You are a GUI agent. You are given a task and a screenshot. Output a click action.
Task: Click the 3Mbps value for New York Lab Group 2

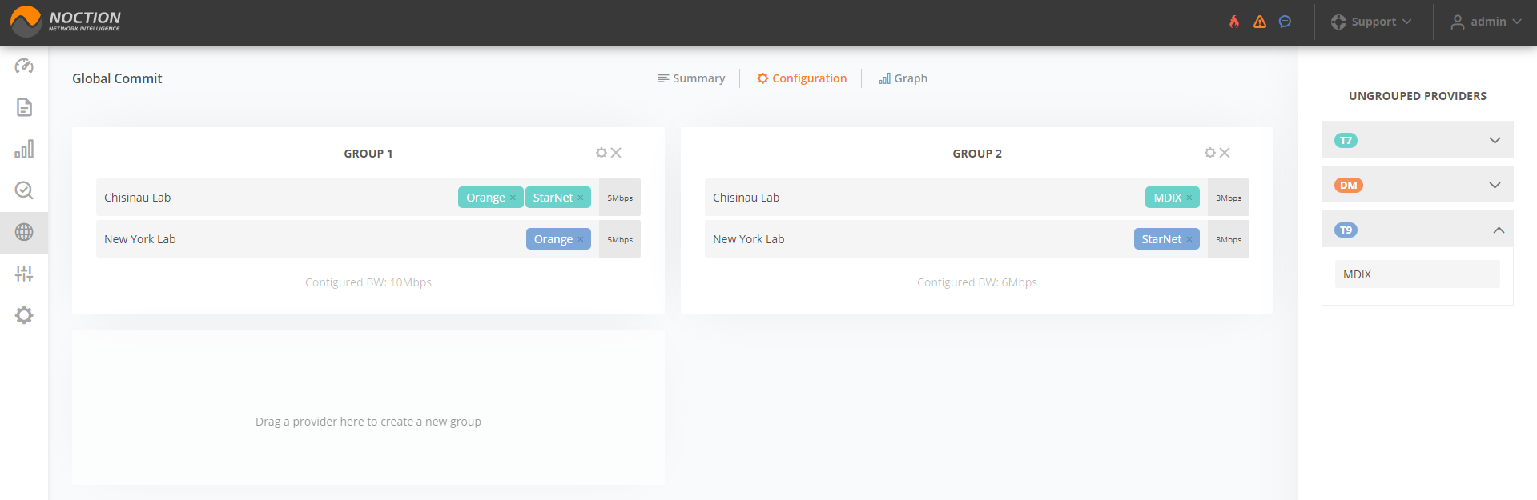[x=1229, y=239]
